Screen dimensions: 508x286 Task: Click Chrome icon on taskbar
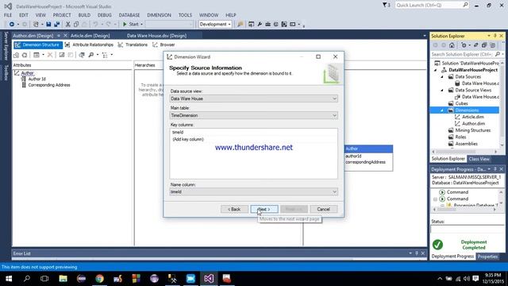tap(99, 279)
